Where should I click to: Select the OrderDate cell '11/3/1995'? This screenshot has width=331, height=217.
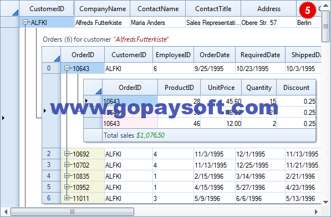(215, 154)
